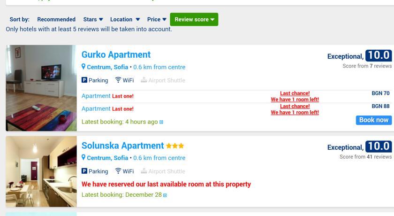Open the Solunska Apartment title link

pyautogui.click(x=122, y=146)
